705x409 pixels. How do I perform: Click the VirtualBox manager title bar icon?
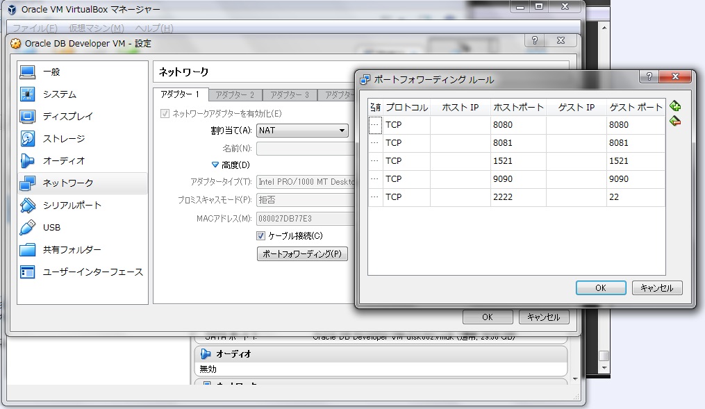[x=12, y=9]
